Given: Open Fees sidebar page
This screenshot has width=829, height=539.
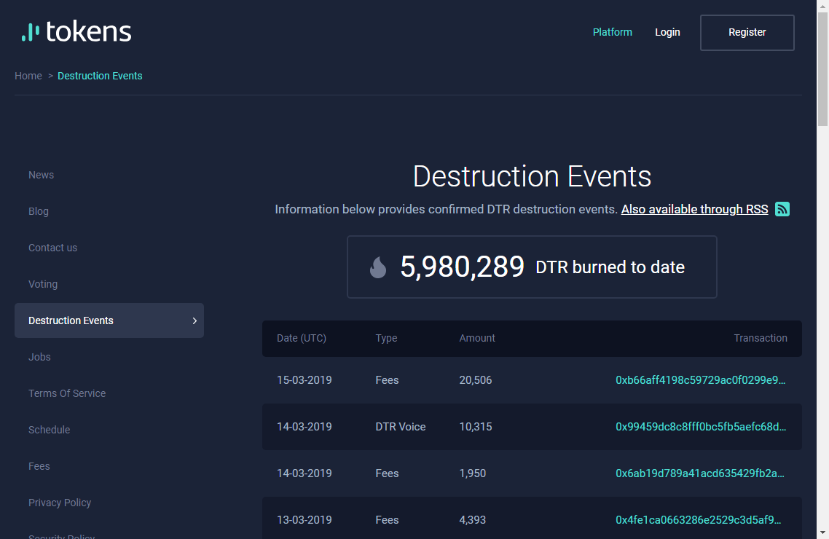Looking at the screenshot, I should 39,467.
